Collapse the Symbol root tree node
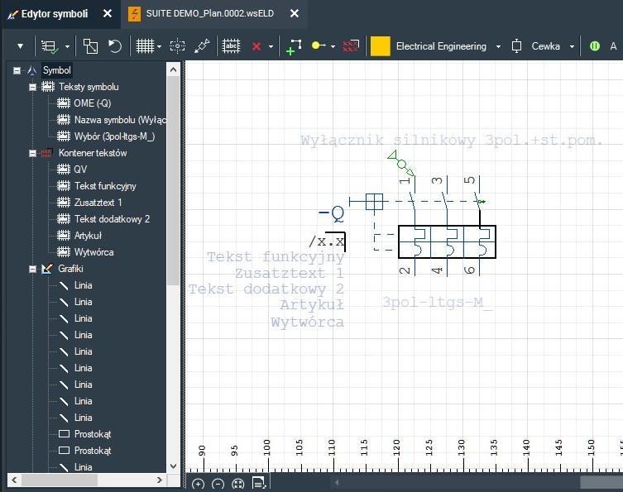Image resolution: width=623 pixels, height=492 pixels. [x=17, y=70]
